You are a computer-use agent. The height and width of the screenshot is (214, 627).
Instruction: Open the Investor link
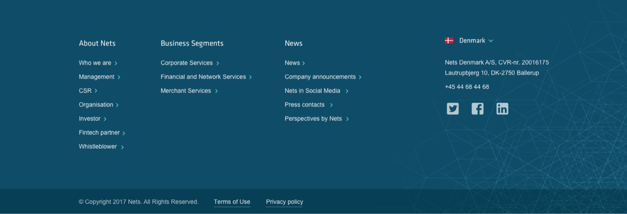(90, 119)
